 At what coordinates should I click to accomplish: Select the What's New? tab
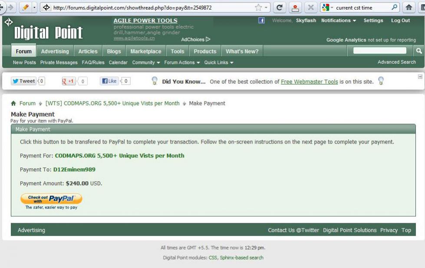point(242,51)
